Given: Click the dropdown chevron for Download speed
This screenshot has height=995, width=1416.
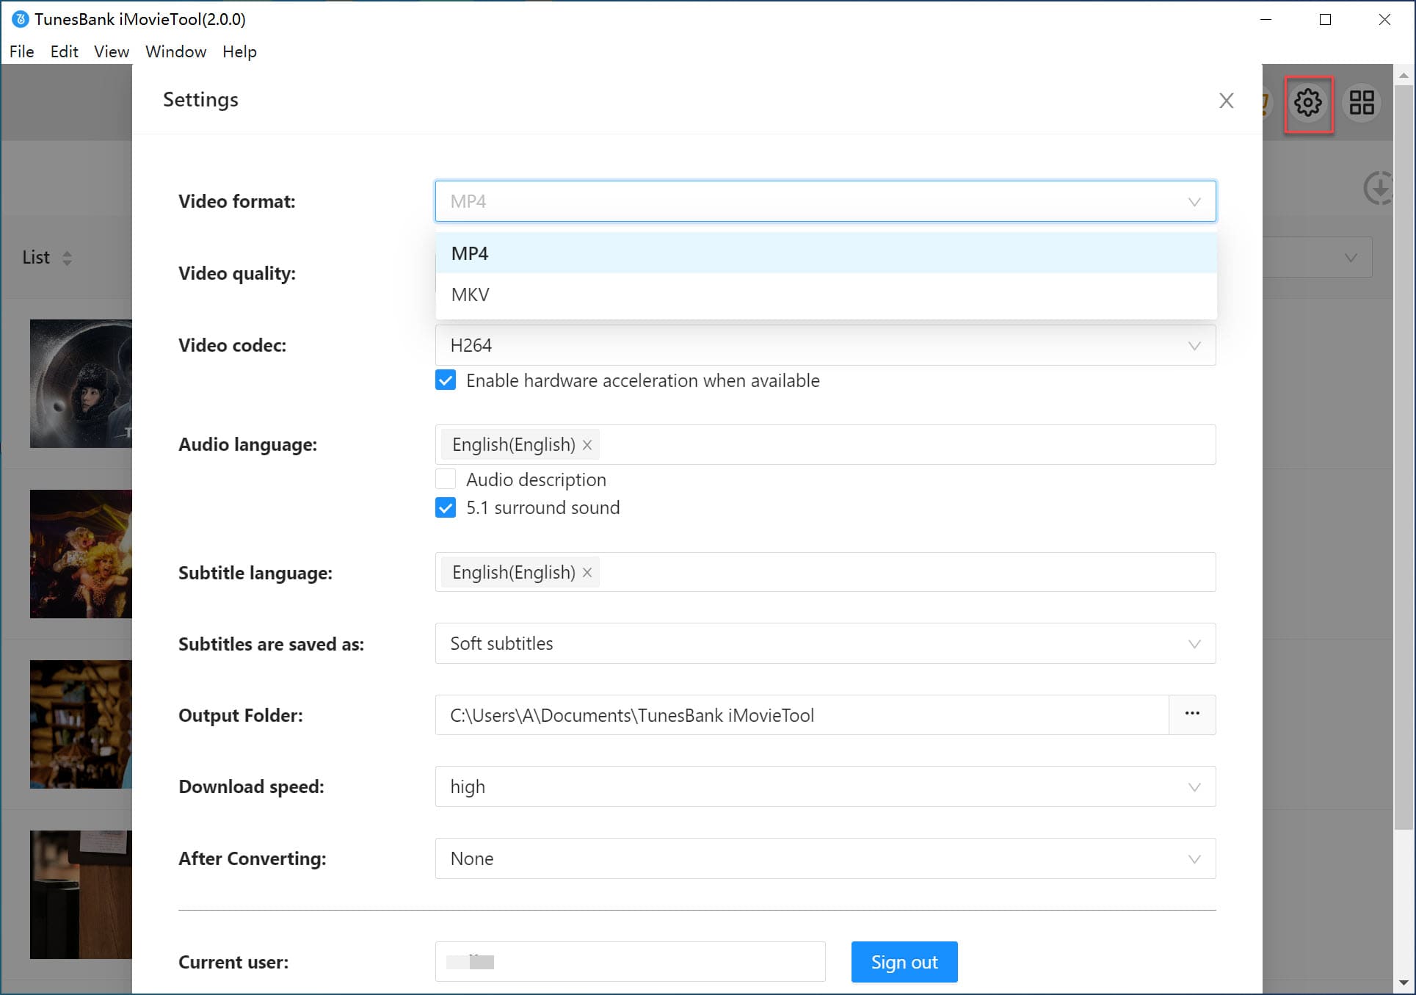Looking at the screenshot, I should point(1194,787).
